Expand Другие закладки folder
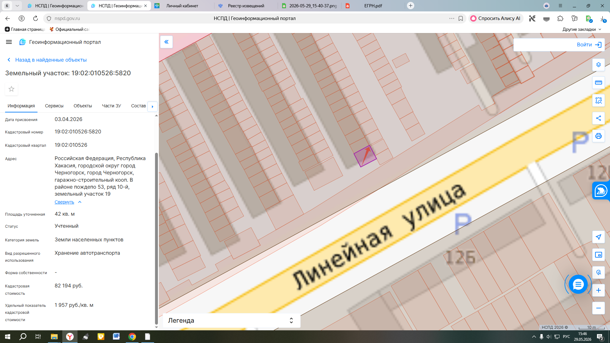 pos(582,29)
